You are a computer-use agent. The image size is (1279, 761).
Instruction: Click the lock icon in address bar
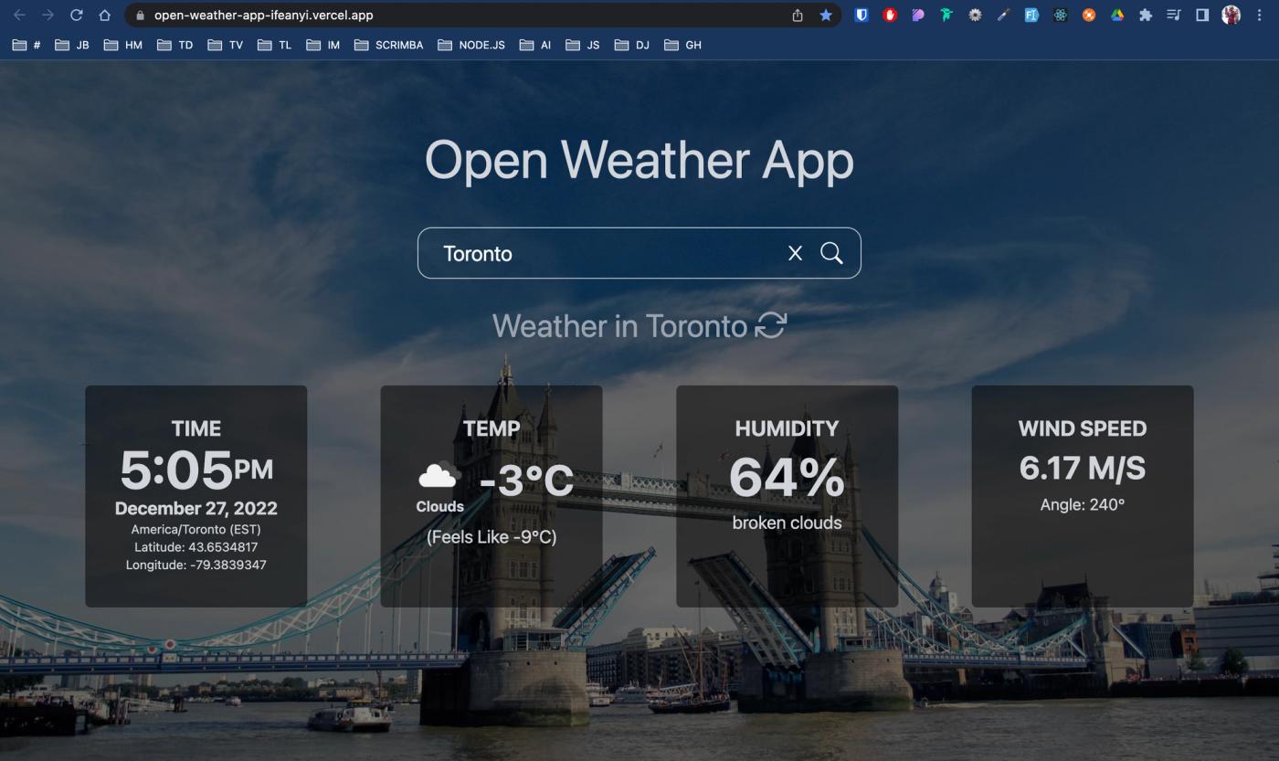139,16
